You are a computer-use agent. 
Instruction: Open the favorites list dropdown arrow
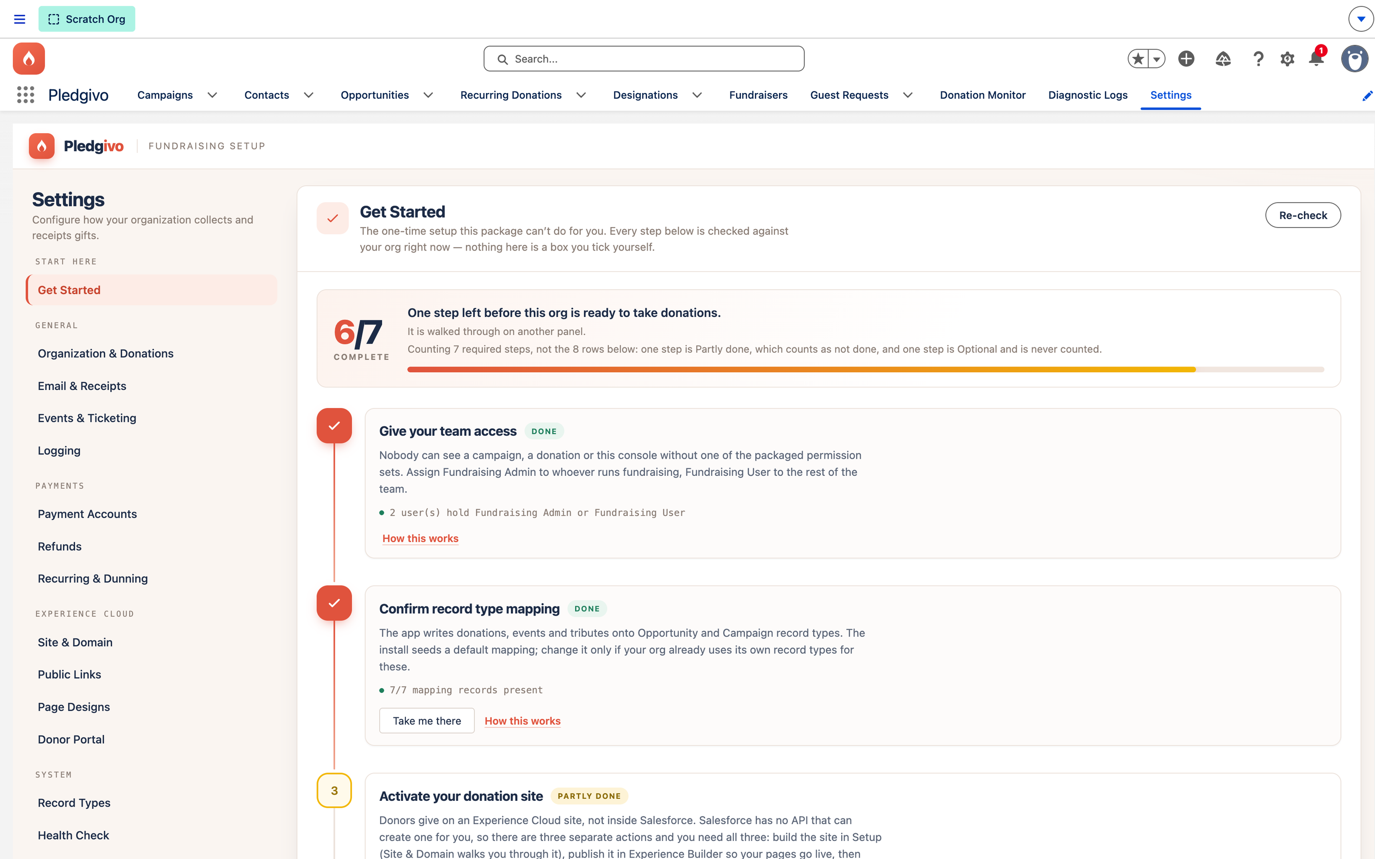(x=1157, y=59)
